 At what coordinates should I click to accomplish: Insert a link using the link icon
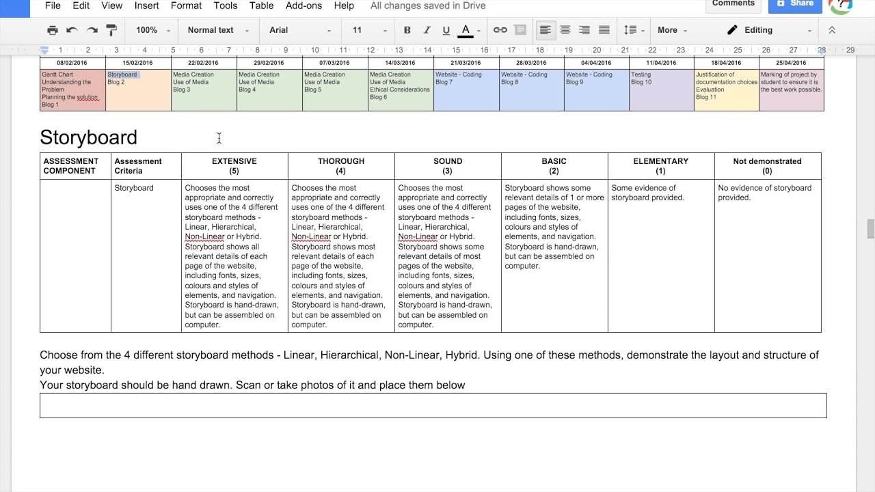(x=500, y=30)
